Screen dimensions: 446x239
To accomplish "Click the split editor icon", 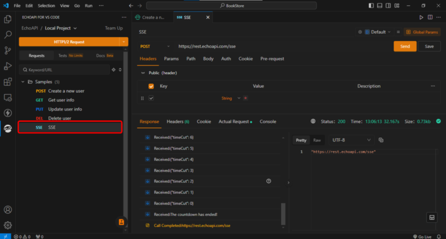I will (429, 17).
